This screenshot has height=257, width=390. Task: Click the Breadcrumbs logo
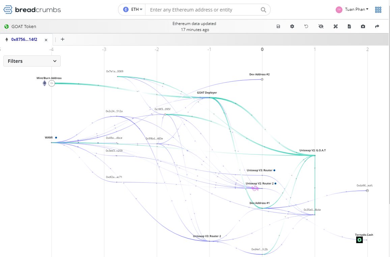(x=32, y=10)
